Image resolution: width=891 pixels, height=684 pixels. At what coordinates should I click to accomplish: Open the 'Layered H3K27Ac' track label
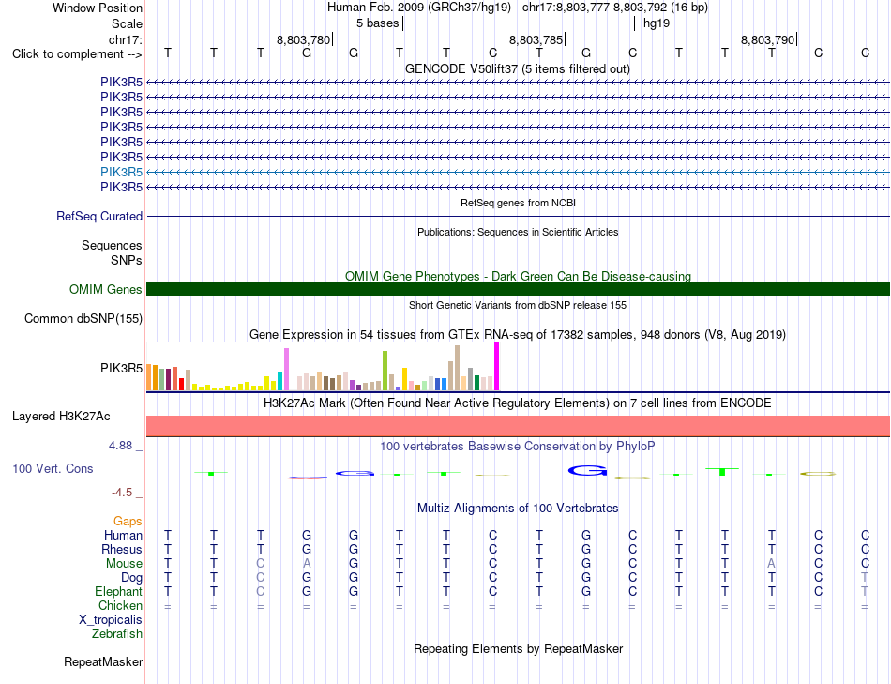coord(61,417)
